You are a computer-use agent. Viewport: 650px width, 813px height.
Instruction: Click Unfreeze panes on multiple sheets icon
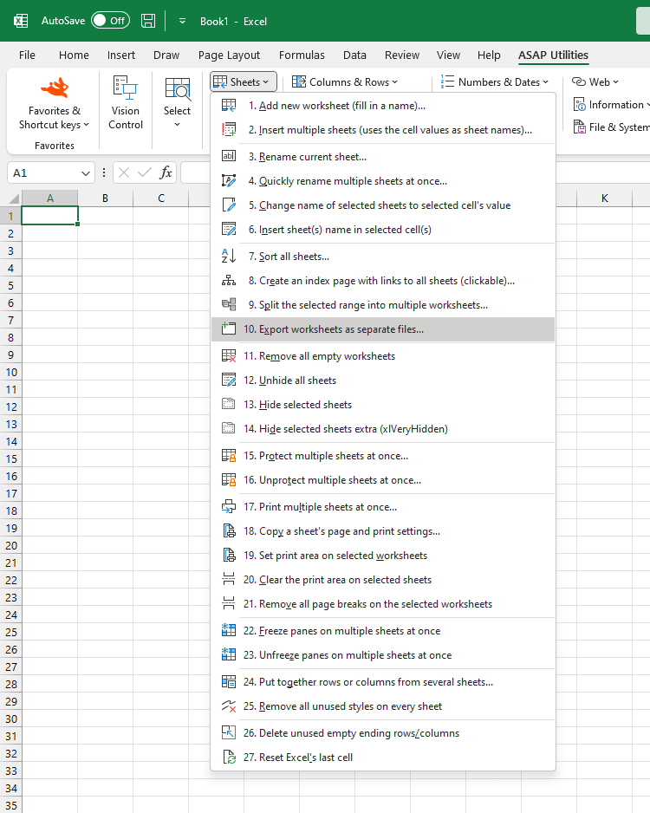coord(229,655)
